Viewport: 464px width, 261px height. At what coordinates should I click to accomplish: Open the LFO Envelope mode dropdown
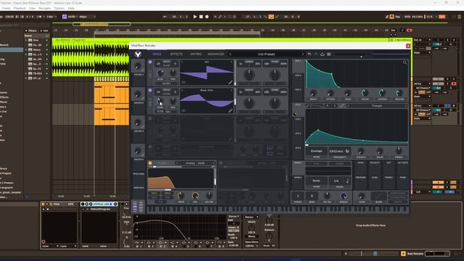click(x=316, y=151)
